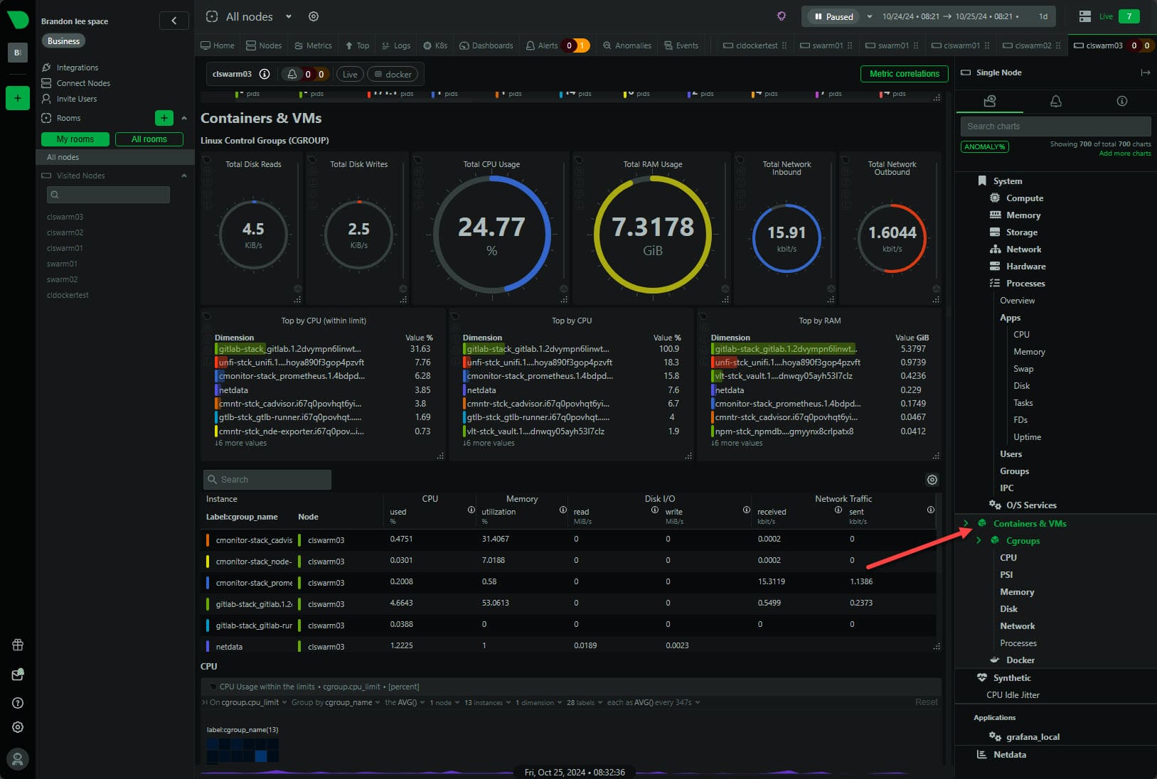Collapse the Single Node right panel

tap(1145, 72)
